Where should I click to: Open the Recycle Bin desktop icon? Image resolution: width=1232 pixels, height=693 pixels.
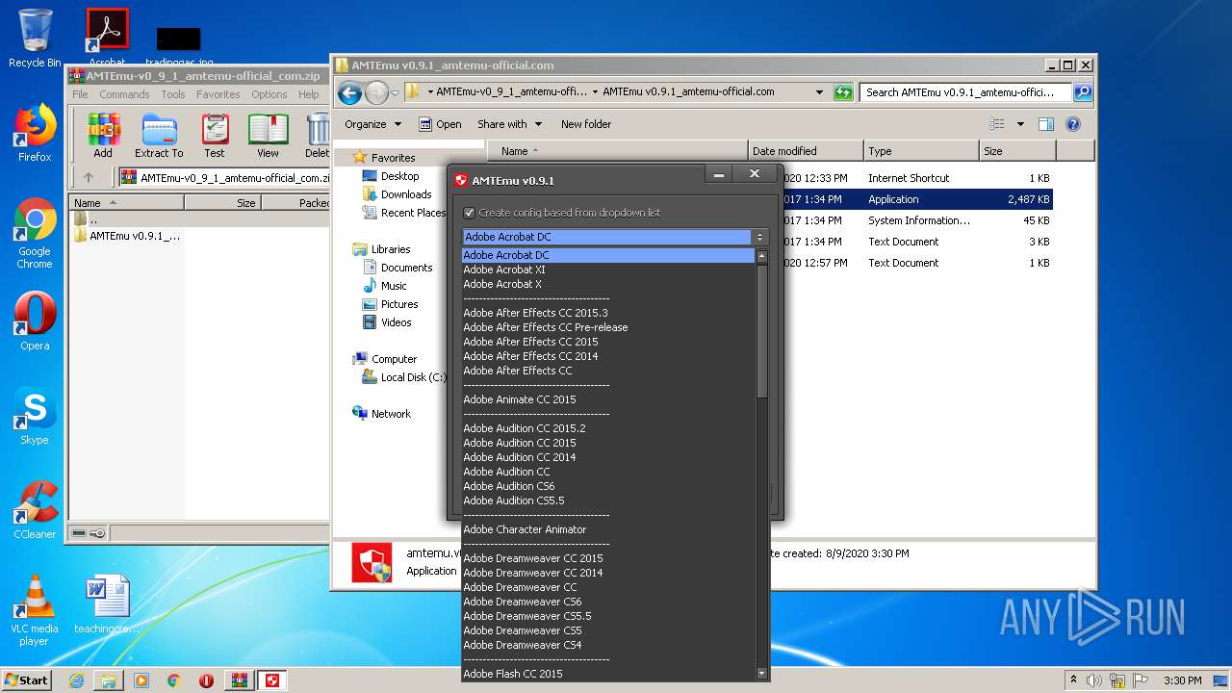(35, 38)
